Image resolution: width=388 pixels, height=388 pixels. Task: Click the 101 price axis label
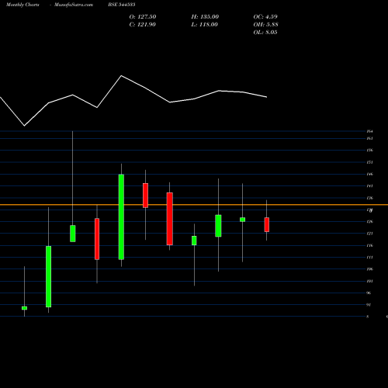tap(369, 281)
